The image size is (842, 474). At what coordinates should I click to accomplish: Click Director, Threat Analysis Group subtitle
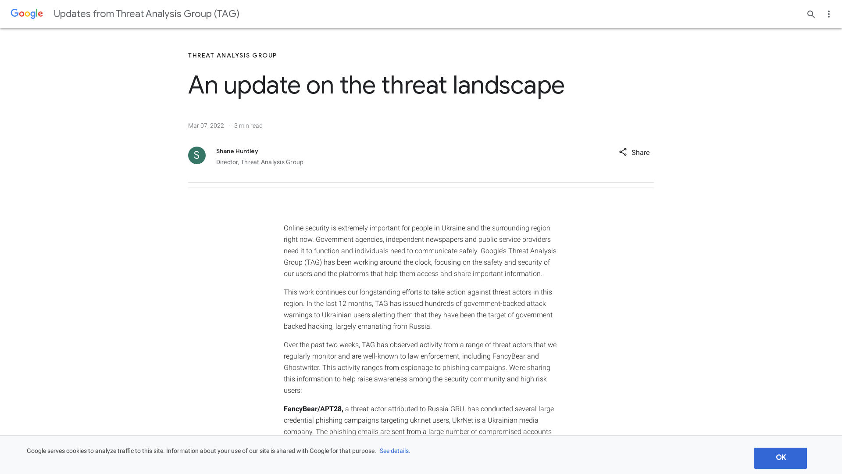(260, 162)
